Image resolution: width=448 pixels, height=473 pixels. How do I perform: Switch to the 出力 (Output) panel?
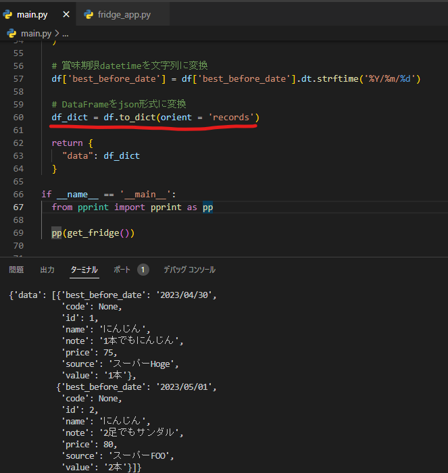[x=47, y=270]
